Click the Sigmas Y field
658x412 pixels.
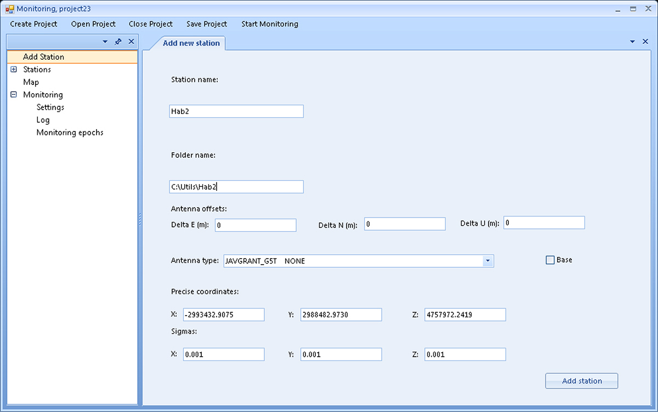(341, 354)
